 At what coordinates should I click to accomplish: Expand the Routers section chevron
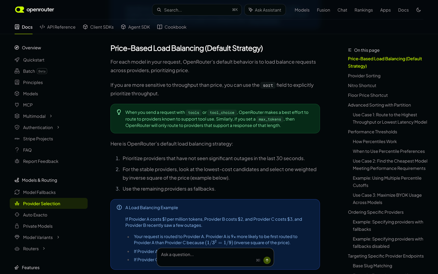pyautogui.click(x=44, y=249)
